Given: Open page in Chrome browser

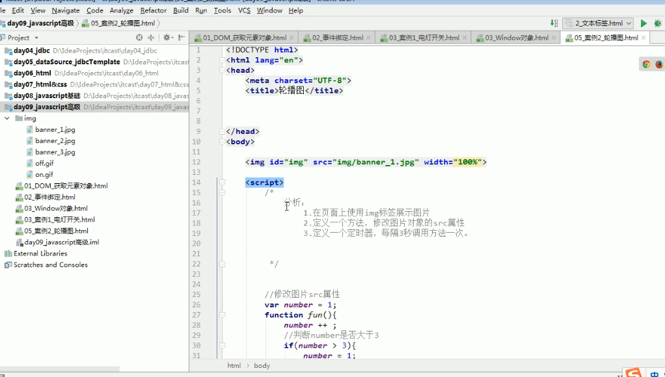Looking at the screenshot, I should (x=646, y=64).
